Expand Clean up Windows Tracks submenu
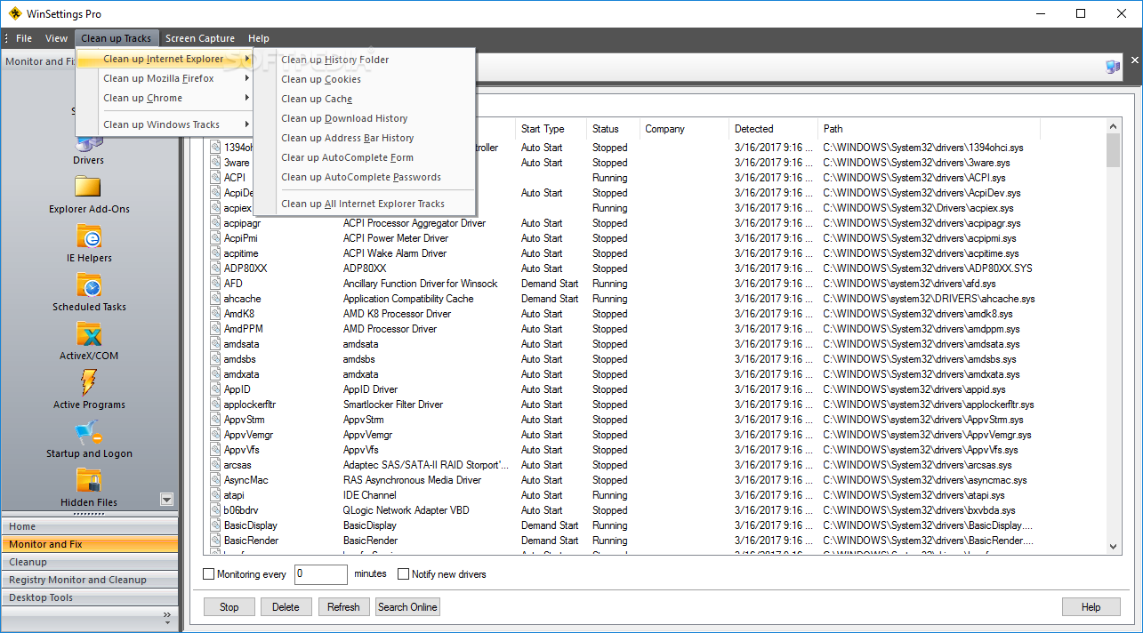The height and width of the screenshot is (633, 1143). (x=165, y=124)
